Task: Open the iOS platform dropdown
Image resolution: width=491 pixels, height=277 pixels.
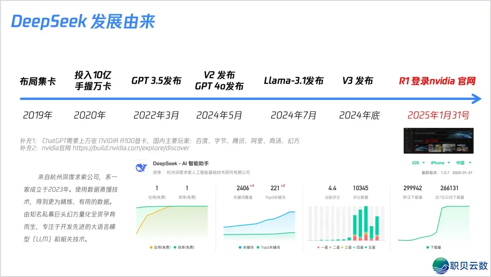Action: 418,163
